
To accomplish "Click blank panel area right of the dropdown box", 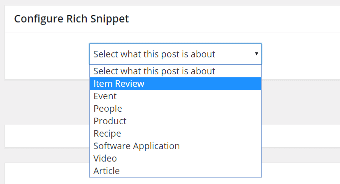I will click(301, 56).
